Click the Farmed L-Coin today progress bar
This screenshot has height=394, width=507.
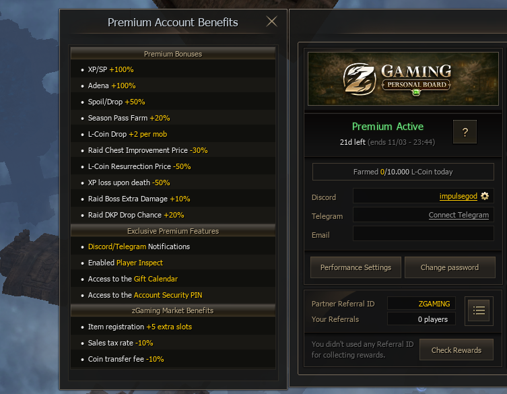(x=403, y=172)
